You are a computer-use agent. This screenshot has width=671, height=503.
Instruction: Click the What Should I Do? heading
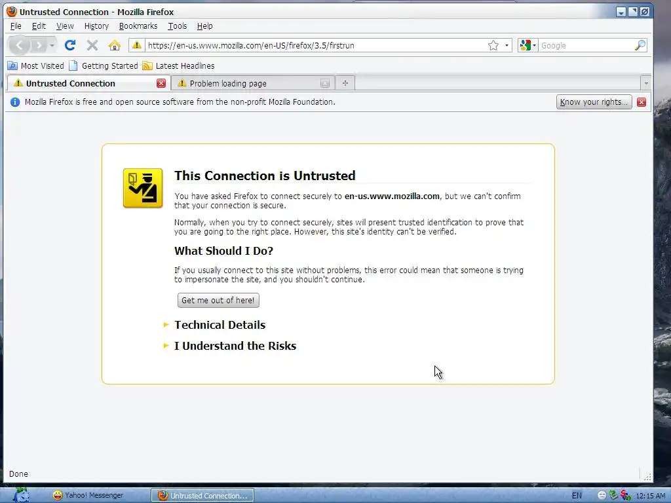[223, 251]
